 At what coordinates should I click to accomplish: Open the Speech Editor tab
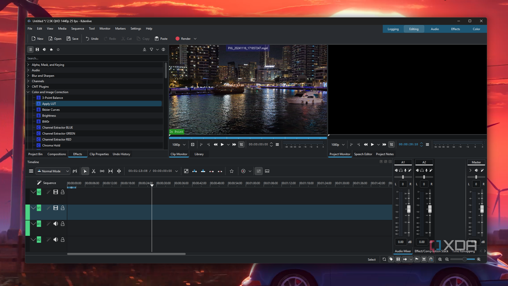coord(363,154)
